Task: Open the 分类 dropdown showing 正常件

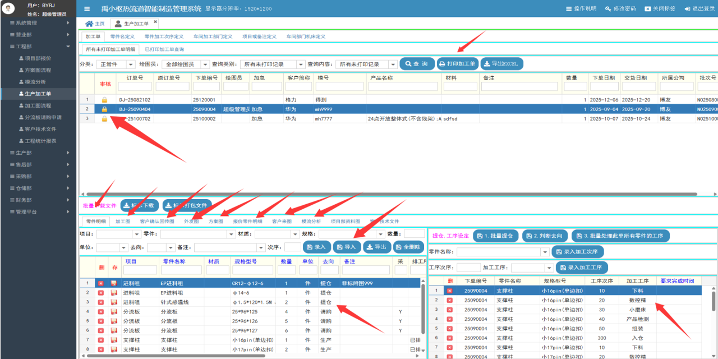Action: [128, 65]
